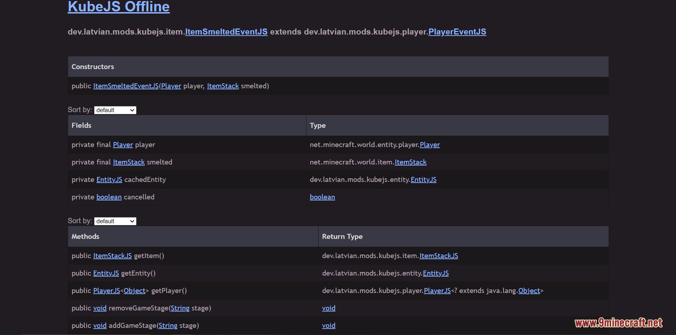Click void link in addGameStage method
Viewport: 676px width, 335px height.
[x=100, y=325]
